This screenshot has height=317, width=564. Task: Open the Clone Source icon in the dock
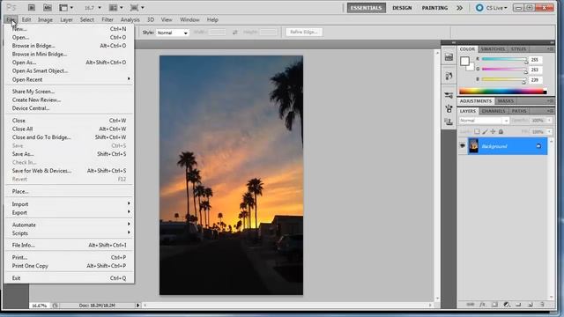click(x=449, y=122)
